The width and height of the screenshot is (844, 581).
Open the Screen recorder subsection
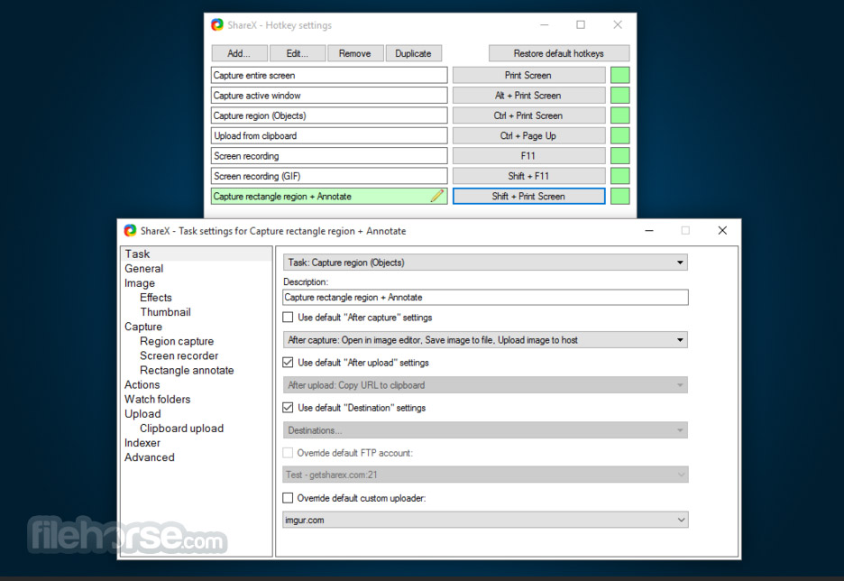click(179, 355)
